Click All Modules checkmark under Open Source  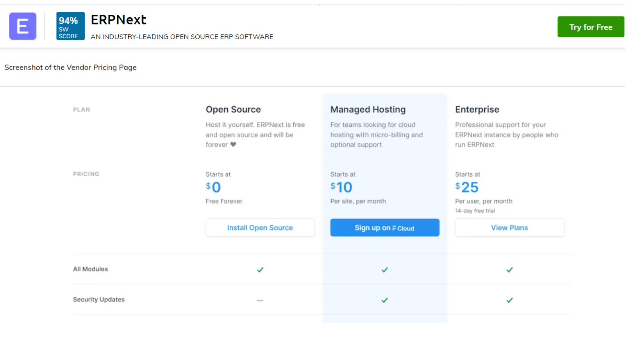(x=260, y=269)
